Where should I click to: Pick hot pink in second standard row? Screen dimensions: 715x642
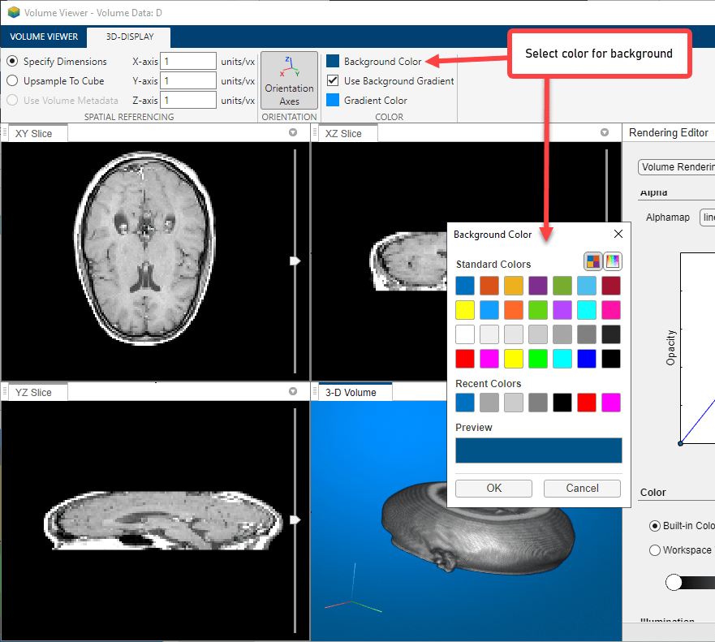[611, 310]
